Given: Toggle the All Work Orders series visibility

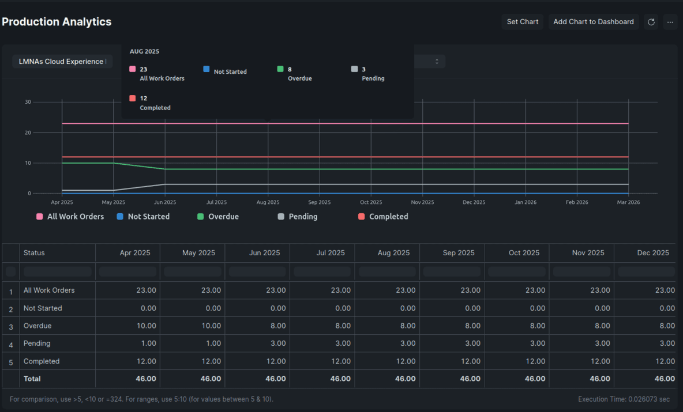Looking at the screenshot, I should click(70, 216).
